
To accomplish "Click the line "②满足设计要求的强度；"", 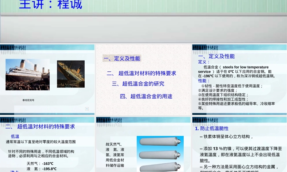I will (218, 91).
